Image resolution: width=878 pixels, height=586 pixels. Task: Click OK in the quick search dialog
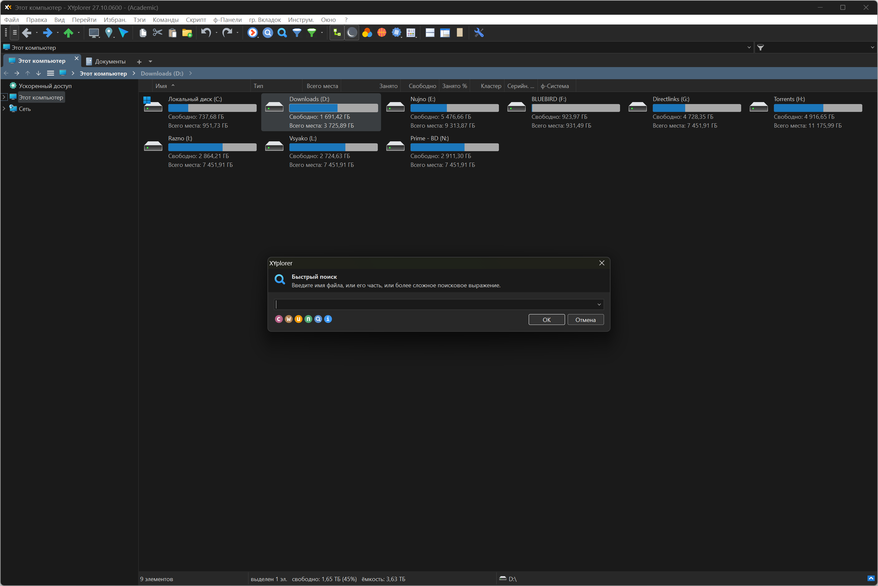[x=546, y=320]
